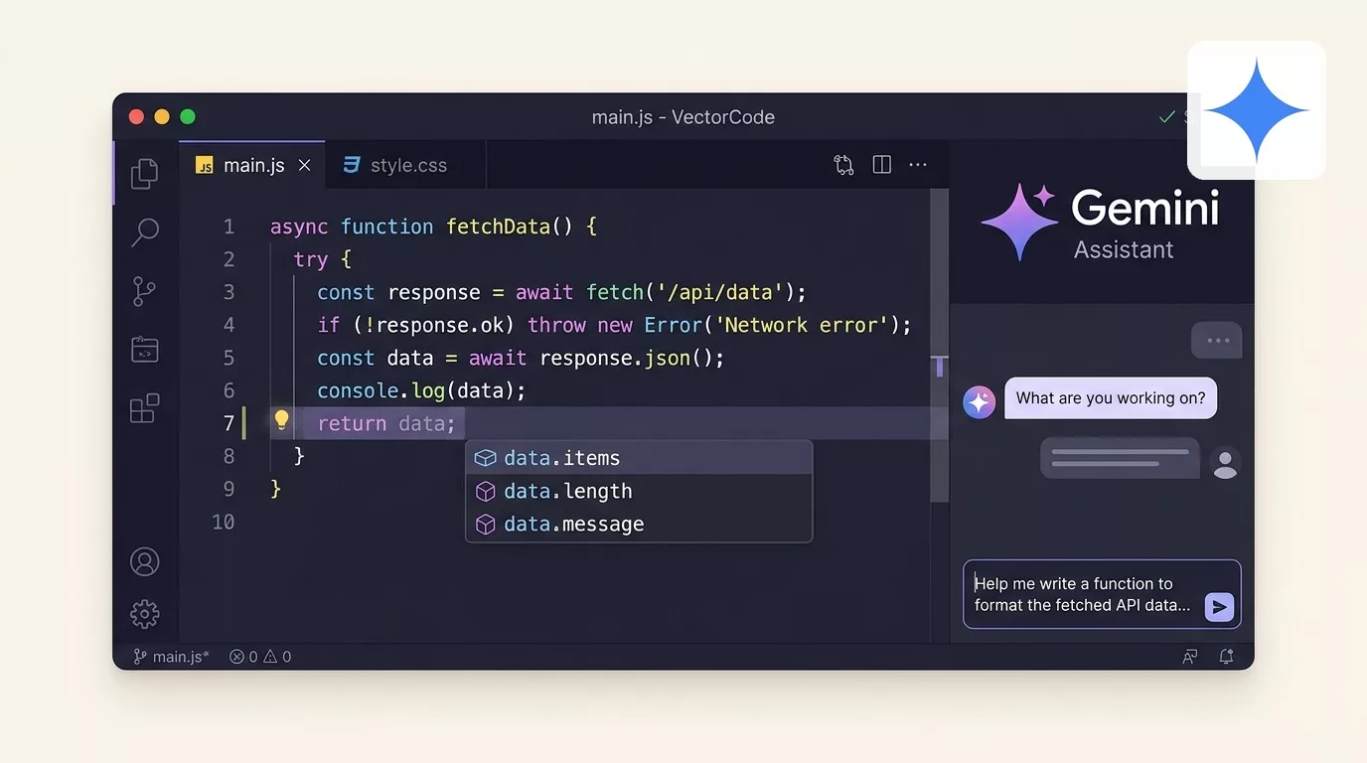This screenshot has height=763, width=1367.
Task: Click 'response.json()' on line 5
Action: [x=626, y=358]
